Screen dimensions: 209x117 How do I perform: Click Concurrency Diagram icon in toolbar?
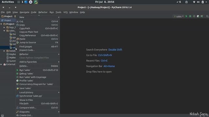click(x=202, y=16)
